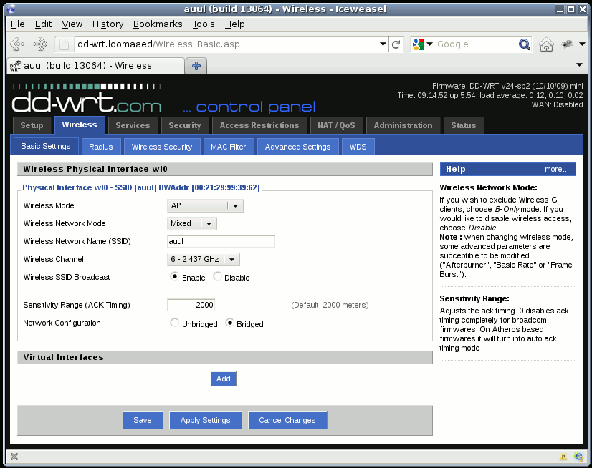Click the DD-WRT favicon on the tab

(15, 66)
